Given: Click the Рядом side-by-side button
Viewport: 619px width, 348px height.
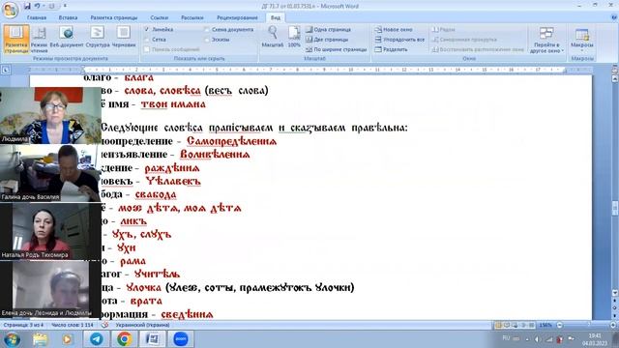Looking at the screenshot, I should coord(443,30).
